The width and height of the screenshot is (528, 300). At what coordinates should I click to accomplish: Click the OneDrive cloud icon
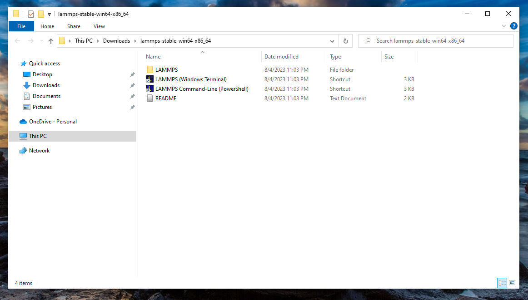point(23,122)
